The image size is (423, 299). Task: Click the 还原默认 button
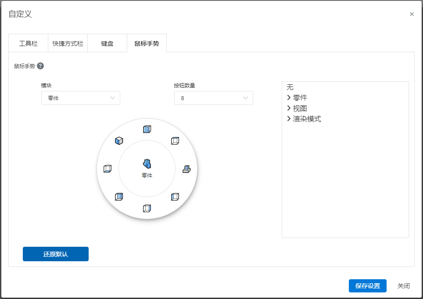pyautogui.click(x=56, y=254)
